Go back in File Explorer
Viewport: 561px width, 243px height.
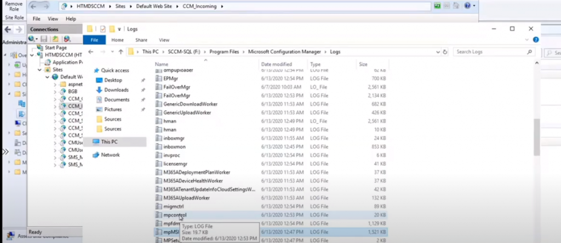point(91,52)
